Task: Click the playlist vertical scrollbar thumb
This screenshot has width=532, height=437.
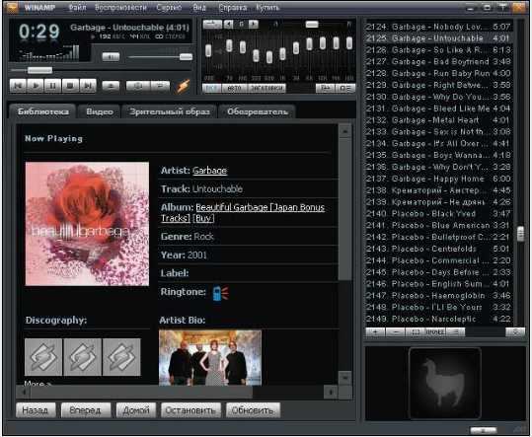Action: [x=520, y=234]
